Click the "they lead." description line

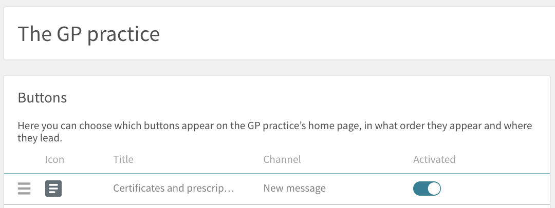click(40, 138)
